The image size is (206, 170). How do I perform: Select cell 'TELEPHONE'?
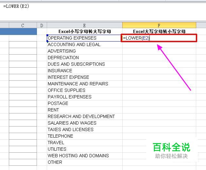85,136
